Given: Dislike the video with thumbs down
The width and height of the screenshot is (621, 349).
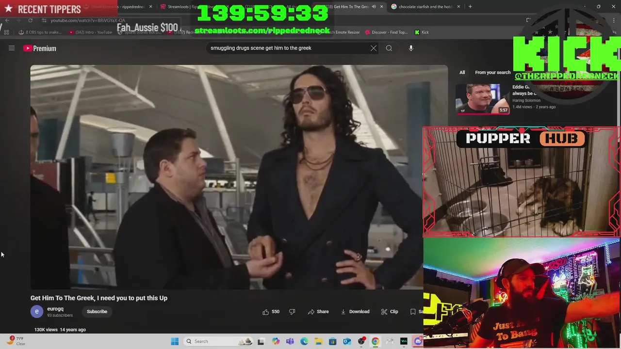Looking at the screenshot, I should click(x=292, y=312).
